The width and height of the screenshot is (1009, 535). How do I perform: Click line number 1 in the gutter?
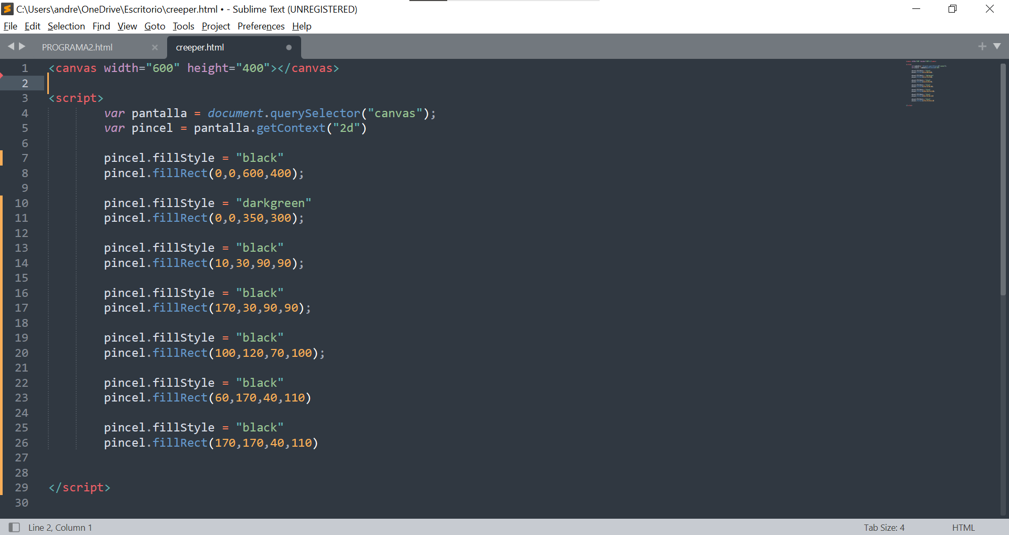pyautogui.click(x=25, y=68)
